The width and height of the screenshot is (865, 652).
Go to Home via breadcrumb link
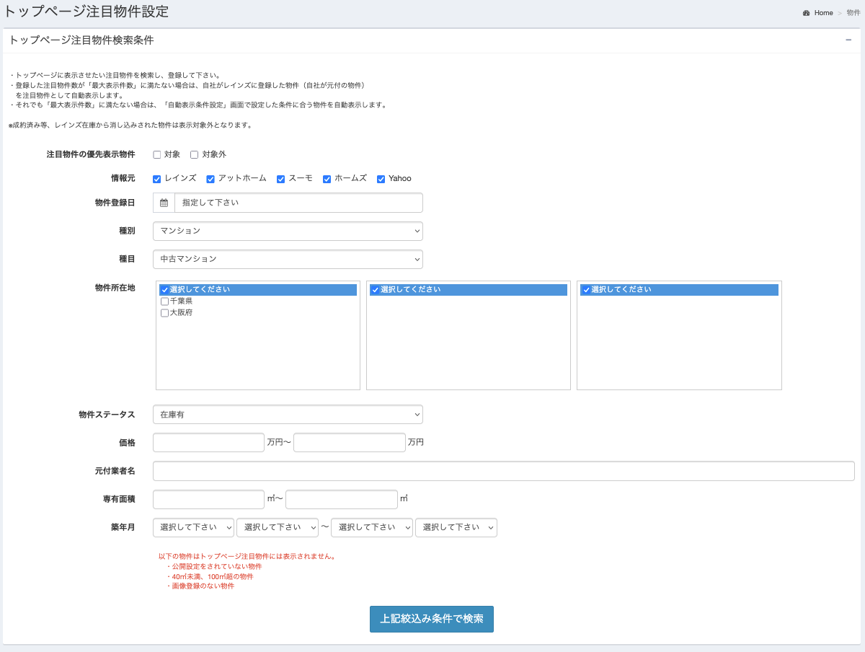[823, 13]
